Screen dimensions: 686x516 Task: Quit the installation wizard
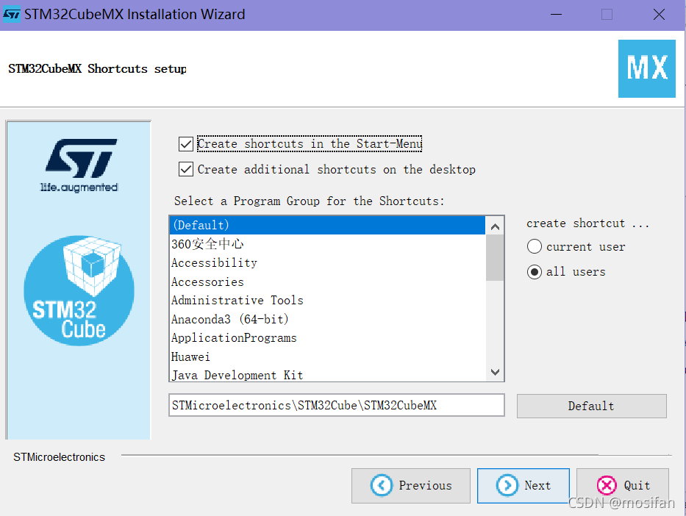click(623, 486)
